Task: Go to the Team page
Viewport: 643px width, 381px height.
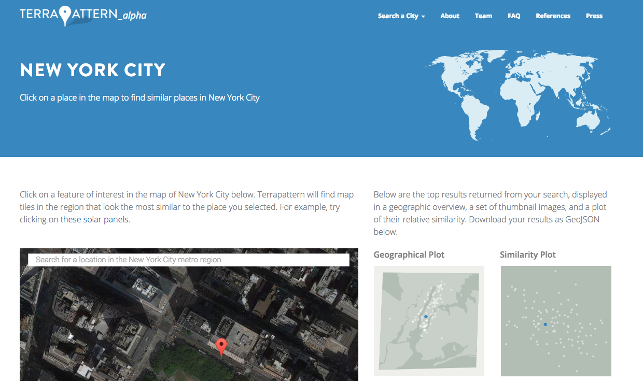Action: (x=483, y=16)
